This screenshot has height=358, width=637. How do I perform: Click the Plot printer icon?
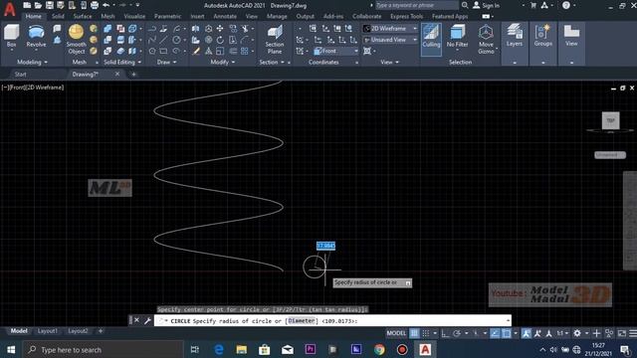95,5
